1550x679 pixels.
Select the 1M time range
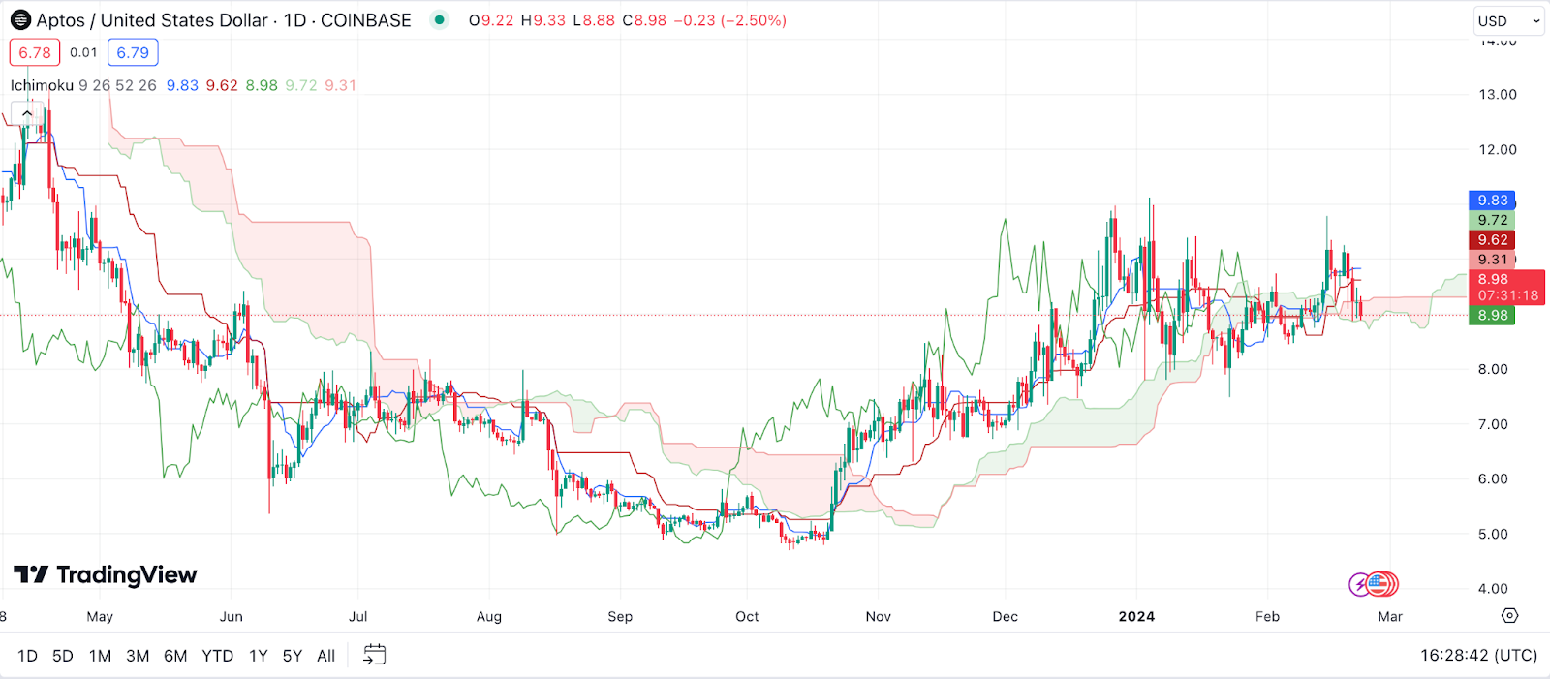100,656
